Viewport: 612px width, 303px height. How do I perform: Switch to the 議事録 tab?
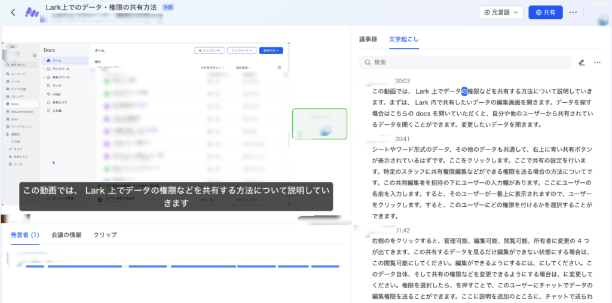point(368,39)
